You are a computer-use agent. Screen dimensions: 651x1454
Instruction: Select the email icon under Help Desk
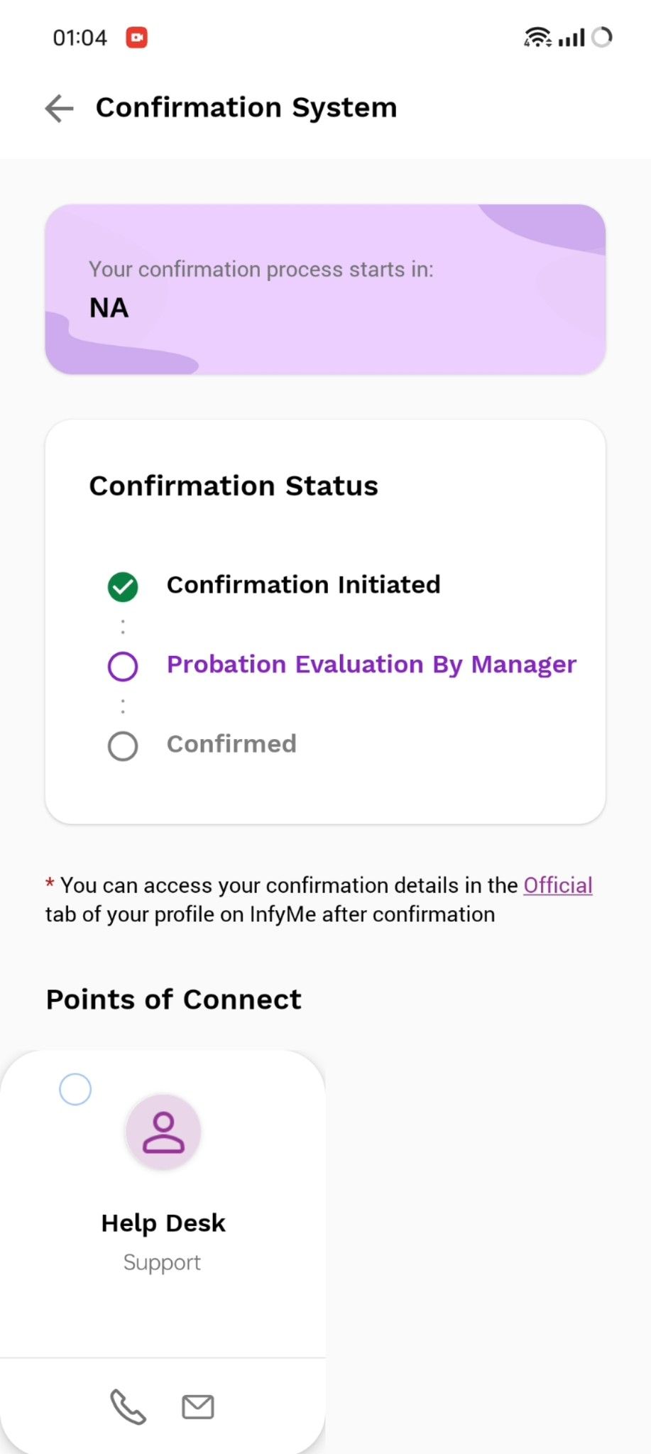pyautogui.click(x=197, y=1406)
